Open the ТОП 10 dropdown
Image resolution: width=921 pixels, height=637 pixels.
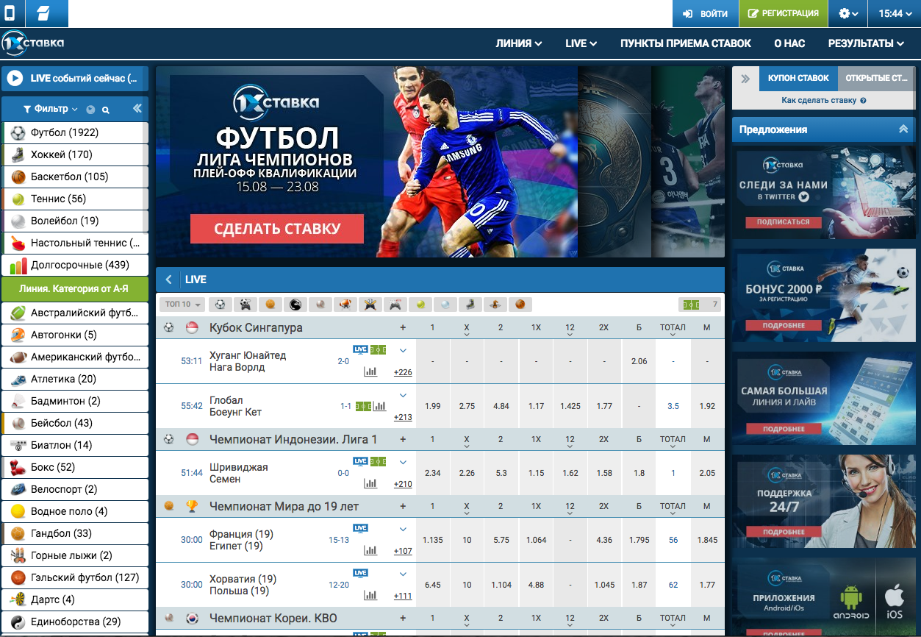pos(182,305)
